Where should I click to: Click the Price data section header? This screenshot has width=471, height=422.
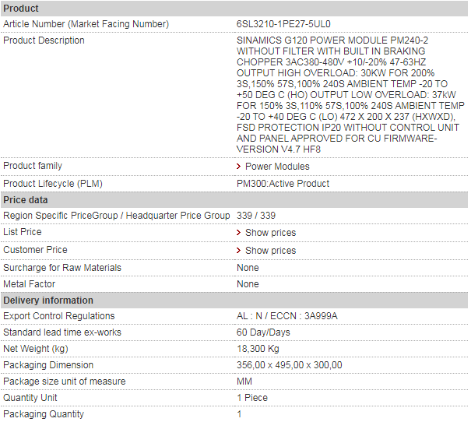point(234,200)
